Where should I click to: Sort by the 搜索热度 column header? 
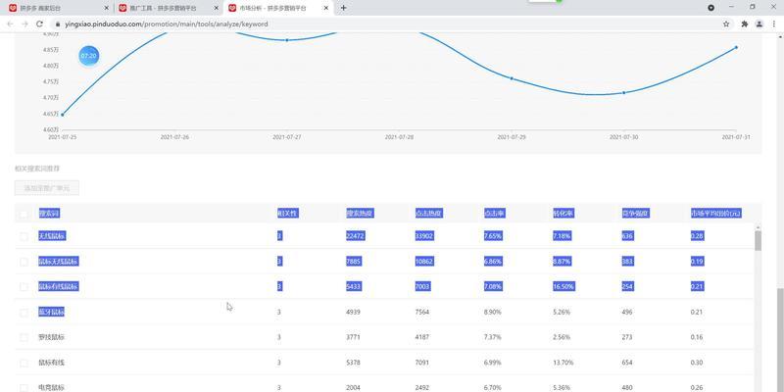pos(359,214)
